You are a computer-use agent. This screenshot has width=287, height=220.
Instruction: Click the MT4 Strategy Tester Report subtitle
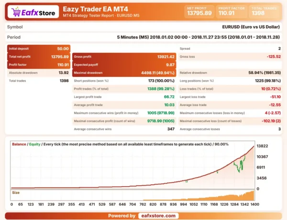pyautogui.click(x=101, y=16)
